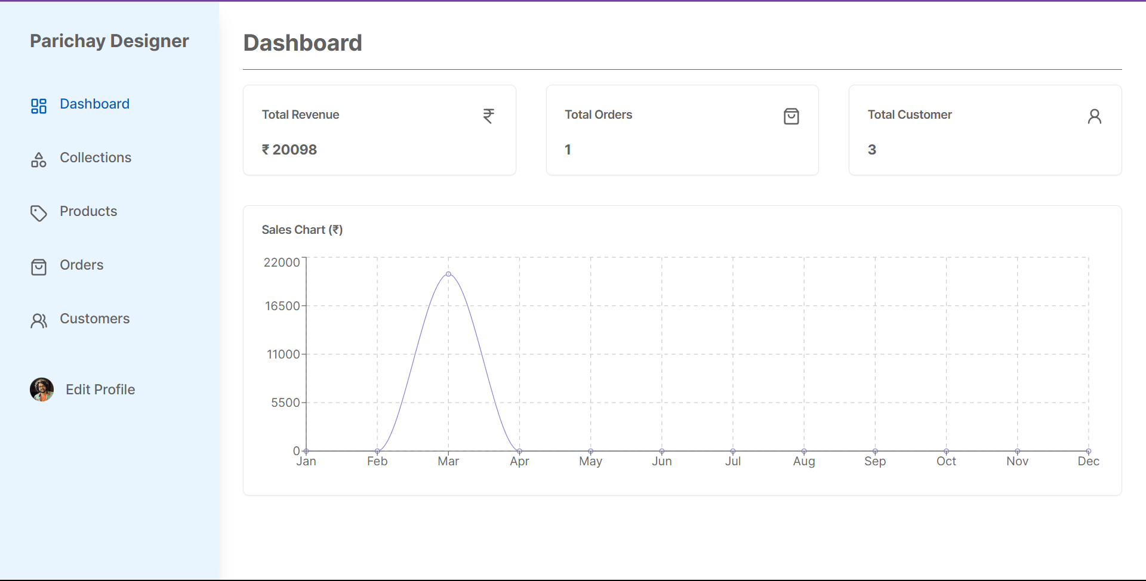
Task: Click the Dashboard grid icon in sidebar
Action: (39, 106)
